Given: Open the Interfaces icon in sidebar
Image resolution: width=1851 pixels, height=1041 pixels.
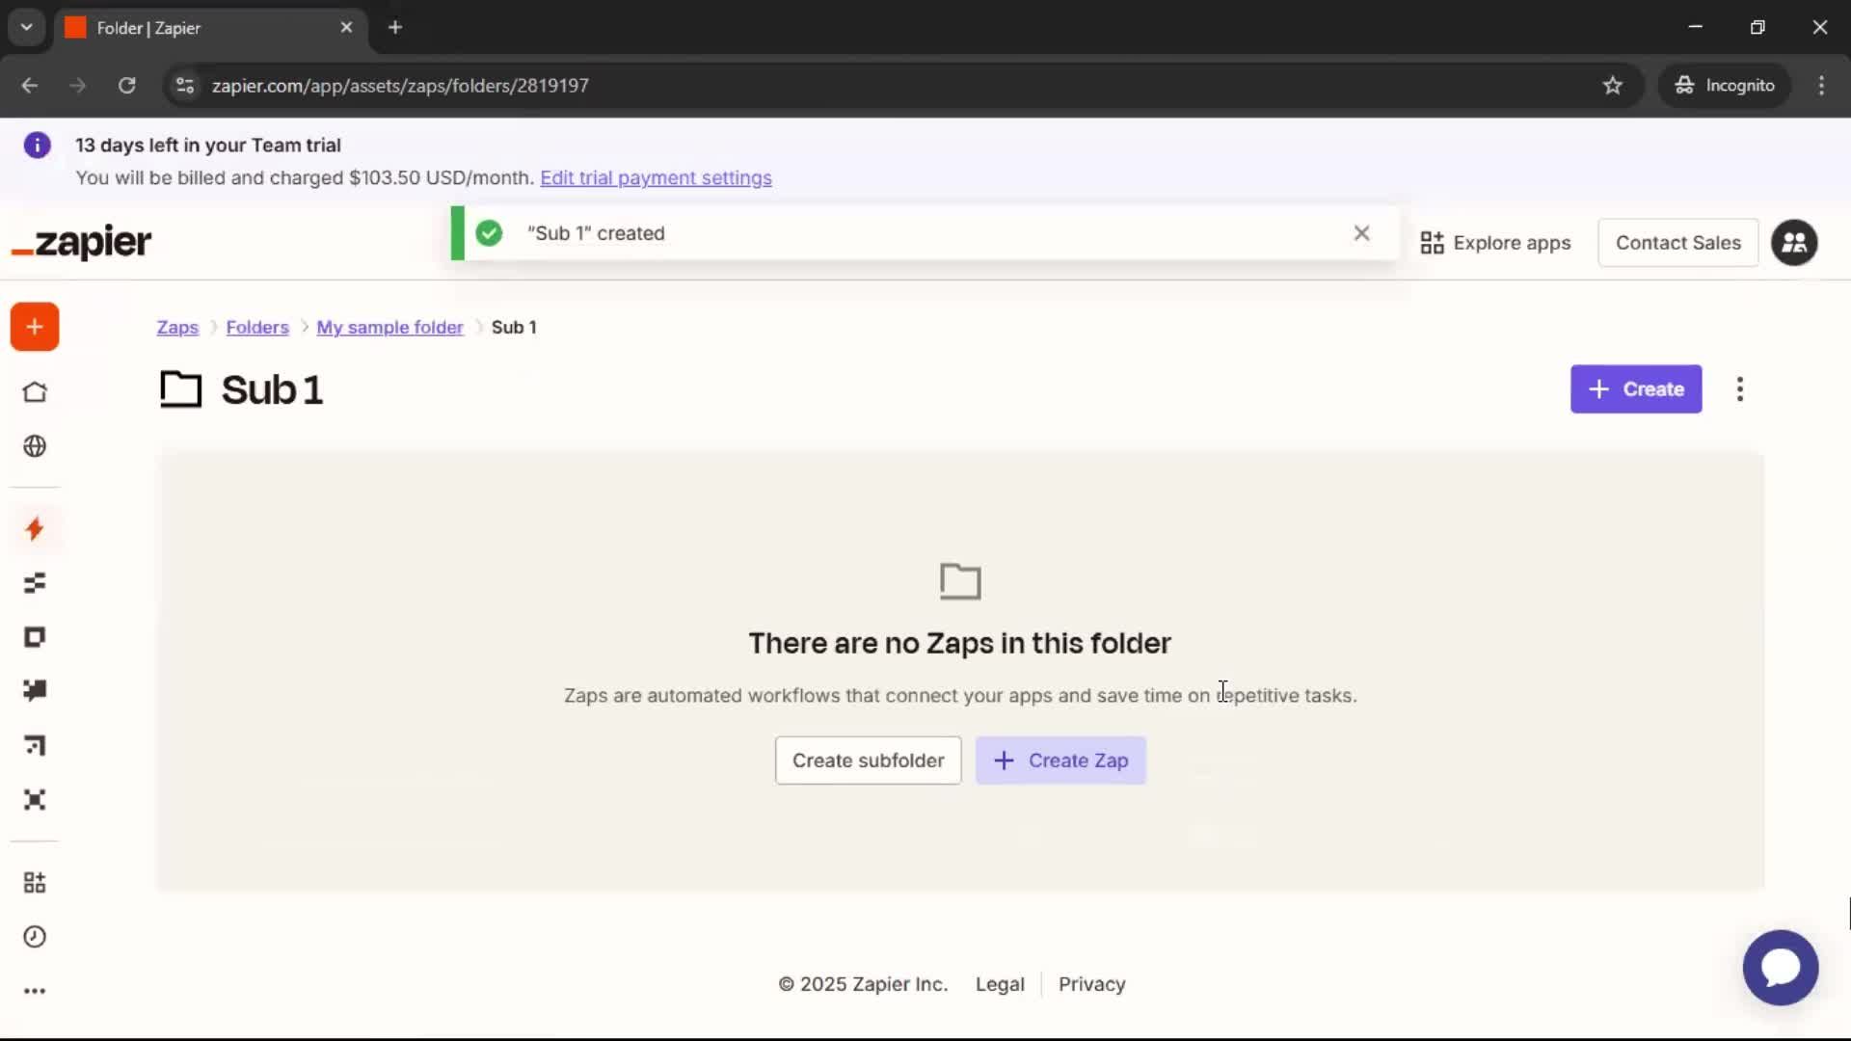Looking at the screenshot, I should (35, 637).
